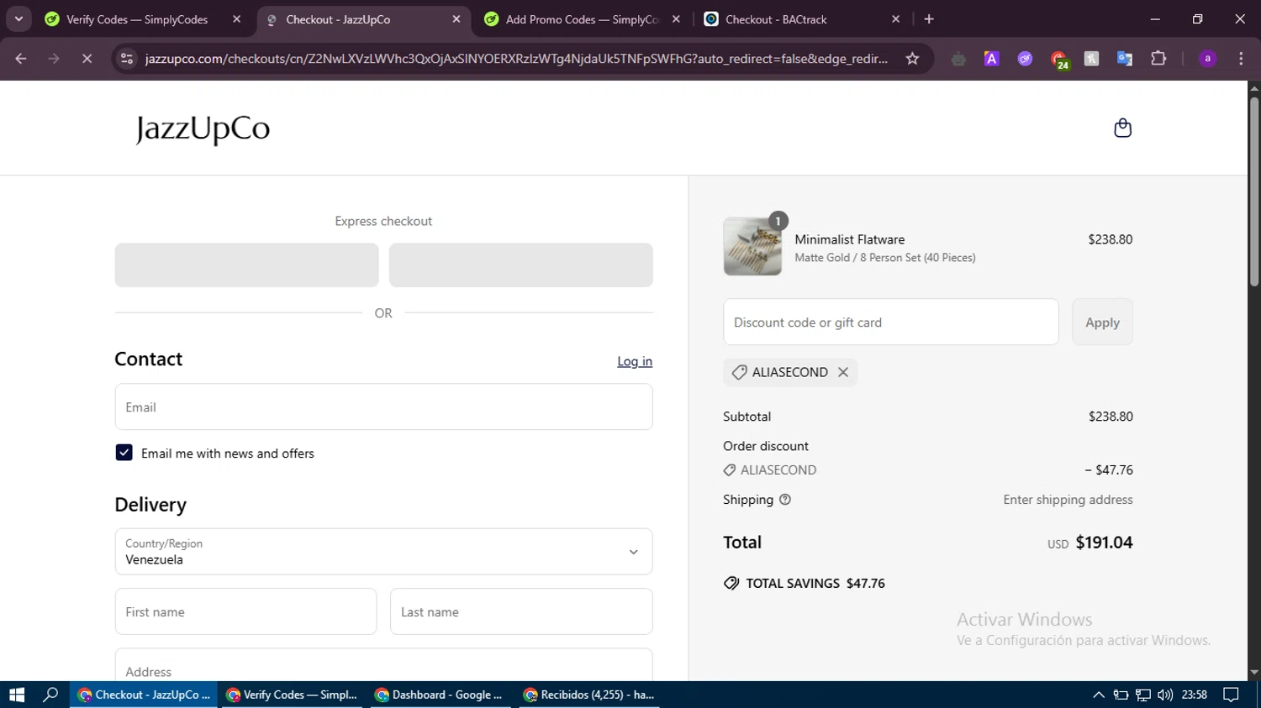
Task: Open the notification center icon
Action: [1231, 695]
